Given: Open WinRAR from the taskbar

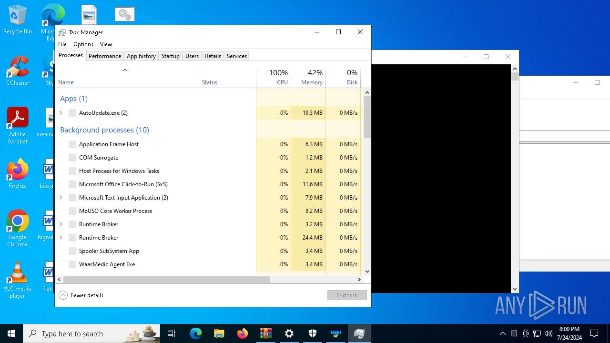Looking at the screenshot, I should click(265, 333).
